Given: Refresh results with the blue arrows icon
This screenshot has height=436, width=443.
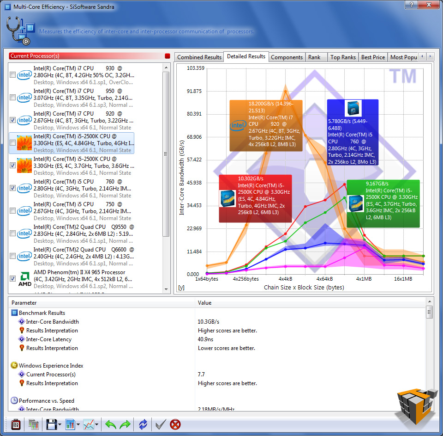Looking at the screenshot, I should pos(143,424).
